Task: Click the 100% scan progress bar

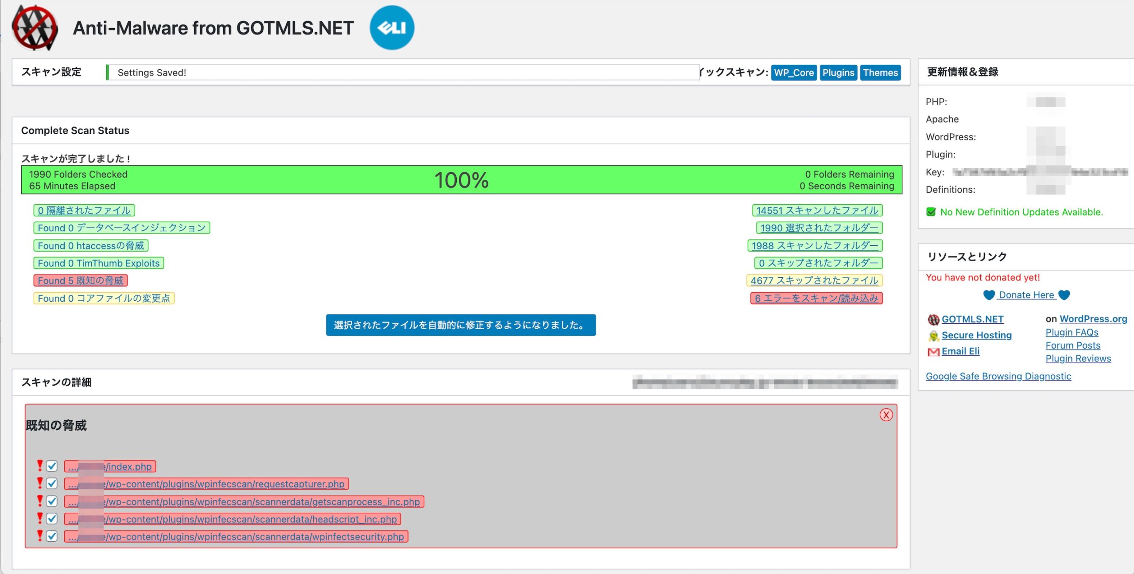Action: coord(462,180)
